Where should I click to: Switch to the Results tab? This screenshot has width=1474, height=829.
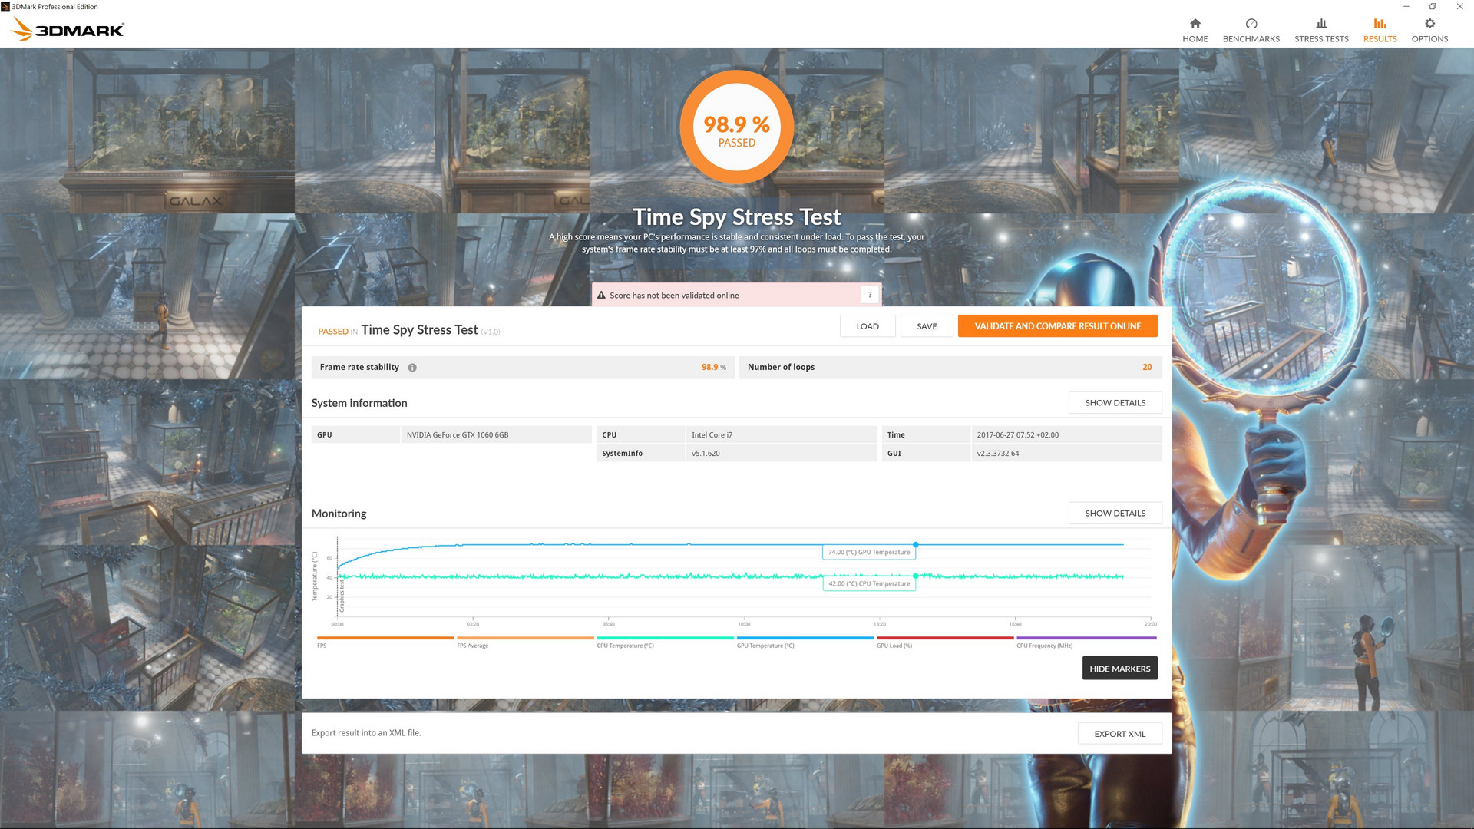click(1380, 30)
